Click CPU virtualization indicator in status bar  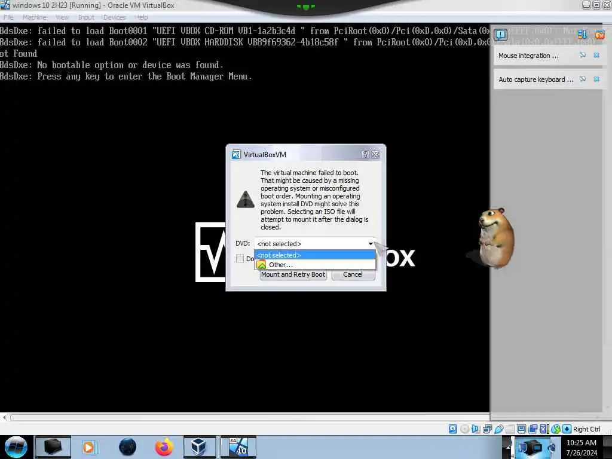544,429
